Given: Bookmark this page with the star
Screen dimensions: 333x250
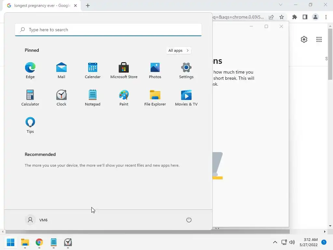Looking at the screenshot, I should [x=282, y=17].
